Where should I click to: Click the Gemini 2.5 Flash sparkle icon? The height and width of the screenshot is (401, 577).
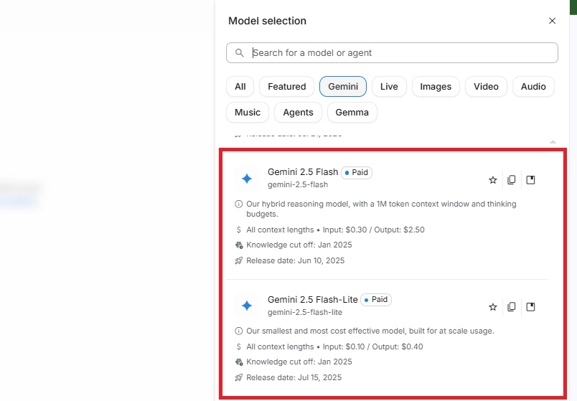(x=247, y=179)
